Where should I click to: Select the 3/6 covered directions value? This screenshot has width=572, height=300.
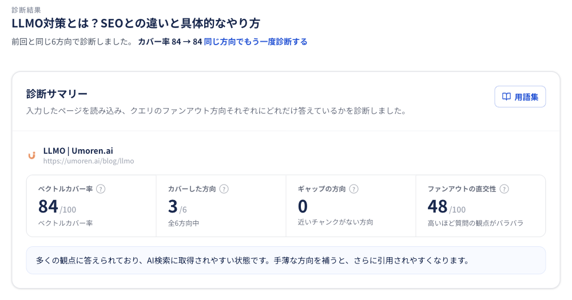point(177,207)
